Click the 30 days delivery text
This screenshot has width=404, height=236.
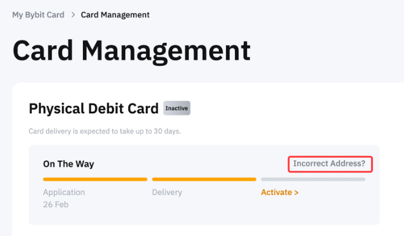pyautogui.click(x=168, y=131)
